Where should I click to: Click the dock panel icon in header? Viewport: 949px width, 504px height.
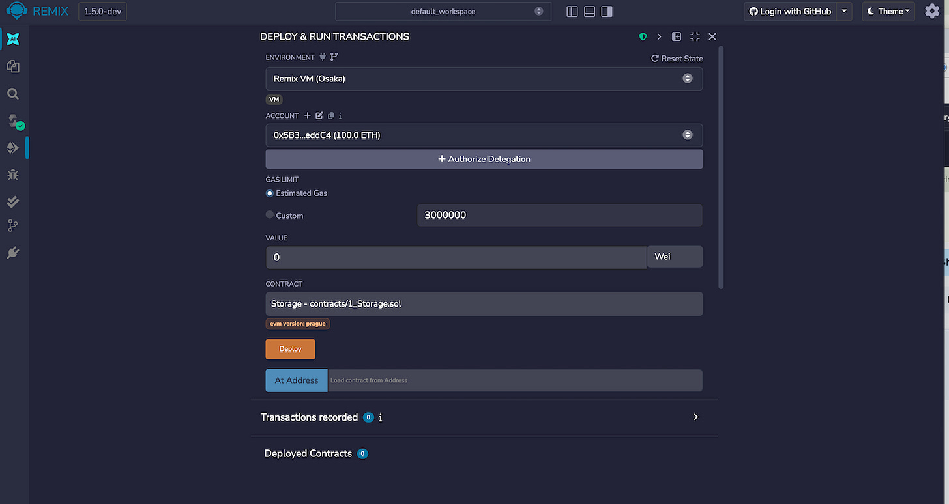677,37
